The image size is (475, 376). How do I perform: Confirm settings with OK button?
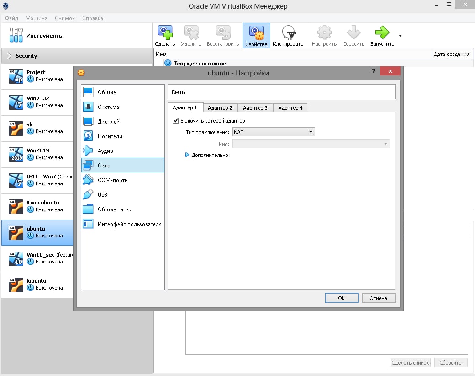[x=342, y=298]
